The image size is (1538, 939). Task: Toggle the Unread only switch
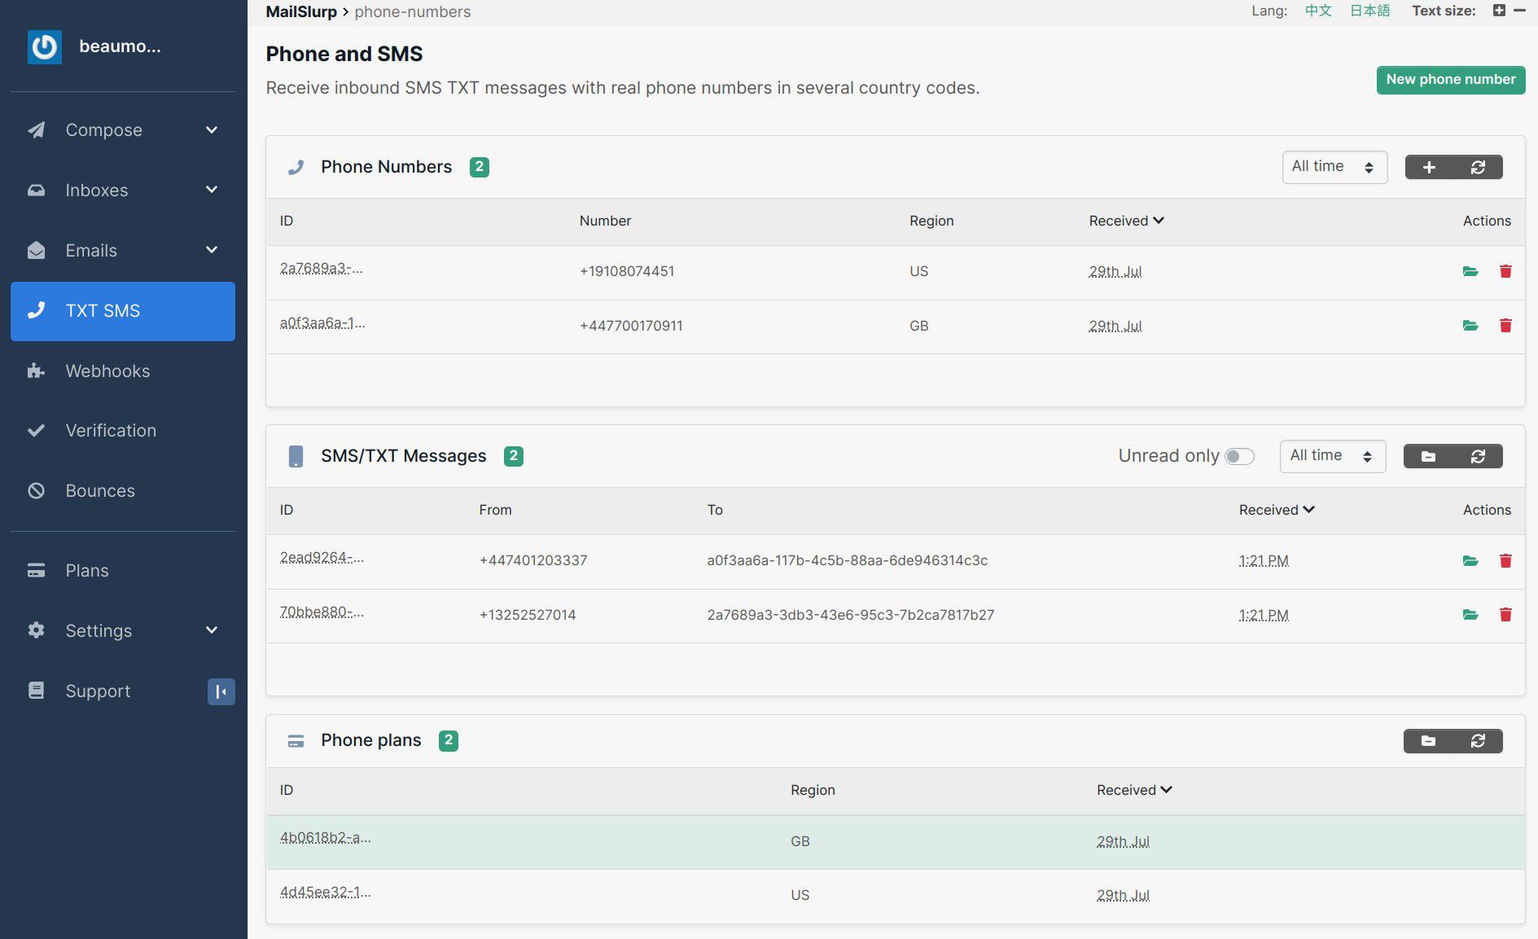coord(1239,456)
